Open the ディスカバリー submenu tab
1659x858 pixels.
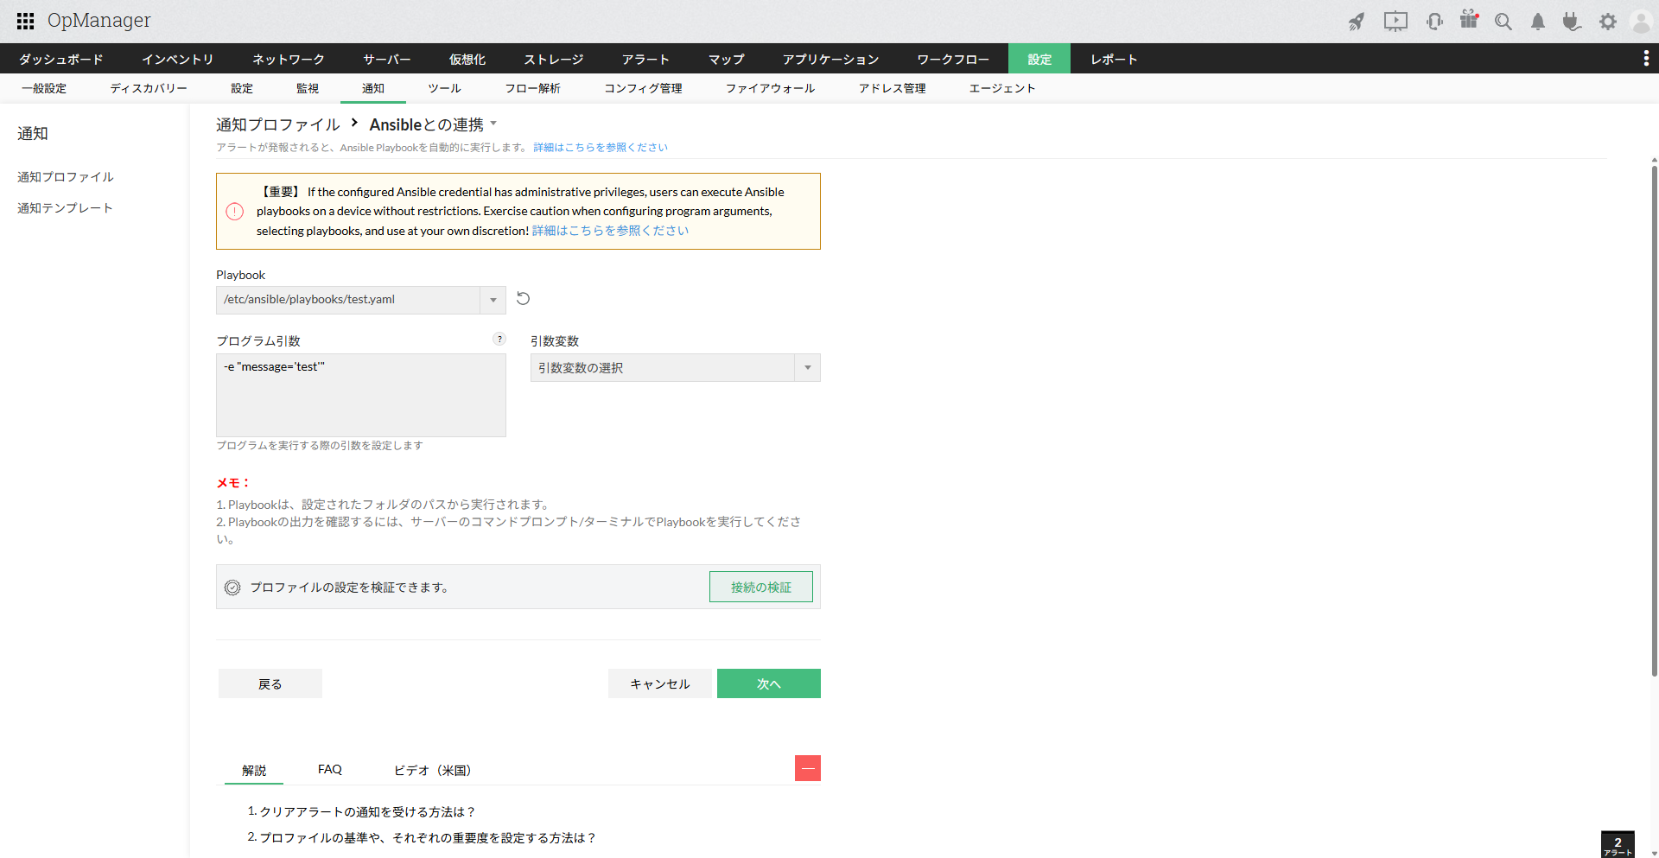(149, 88)
